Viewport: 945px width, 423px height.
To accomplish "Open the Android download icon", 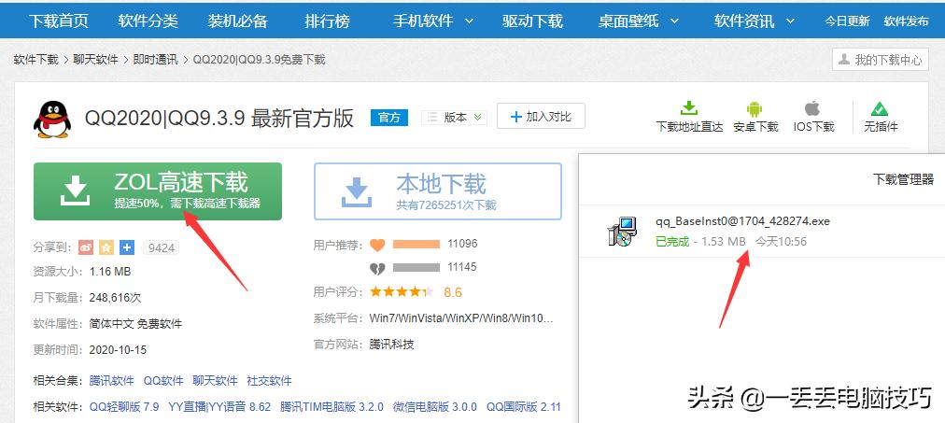I will point(755,109).
